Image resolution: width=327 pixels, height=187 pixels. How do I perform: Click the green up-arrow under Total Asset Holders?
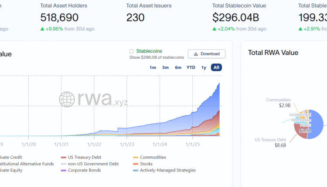pyautogui.click(x=42, y=29)
